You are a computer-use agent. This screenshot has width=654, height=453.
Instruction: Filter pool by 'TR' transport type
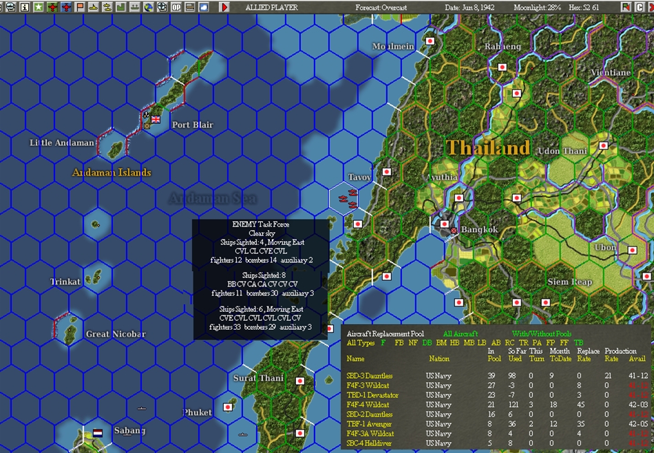click(523, 343)
